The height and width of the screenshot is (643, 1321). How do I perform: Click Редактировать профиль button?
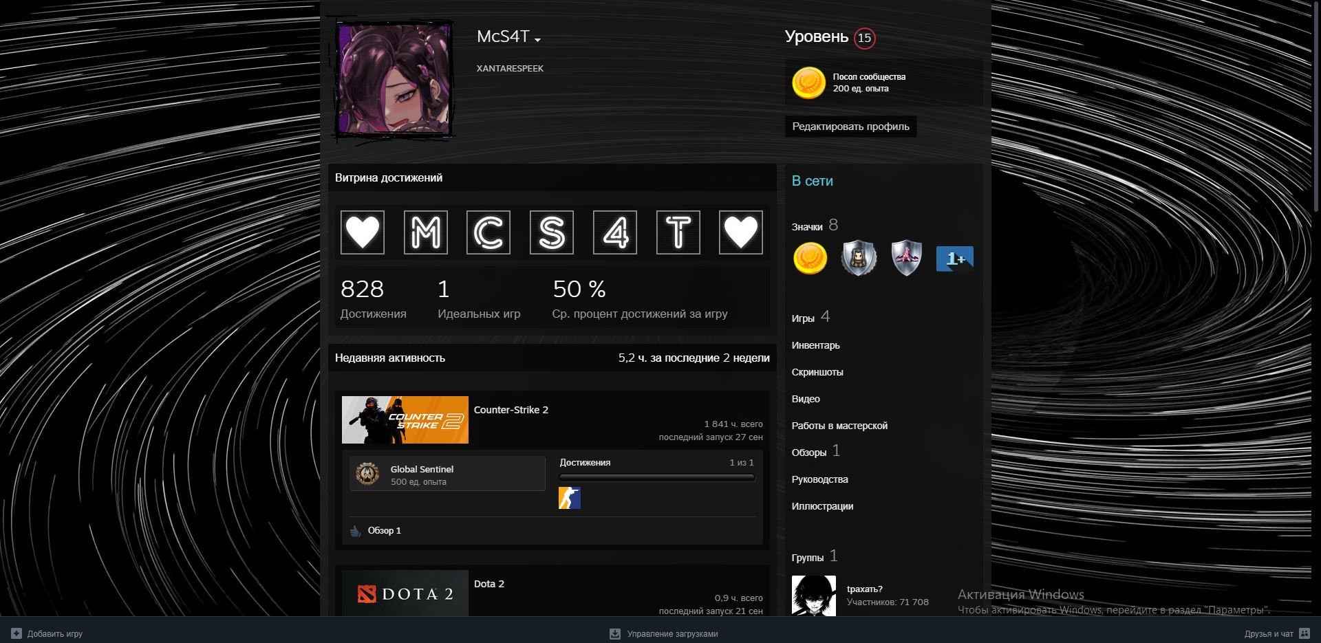850,127
